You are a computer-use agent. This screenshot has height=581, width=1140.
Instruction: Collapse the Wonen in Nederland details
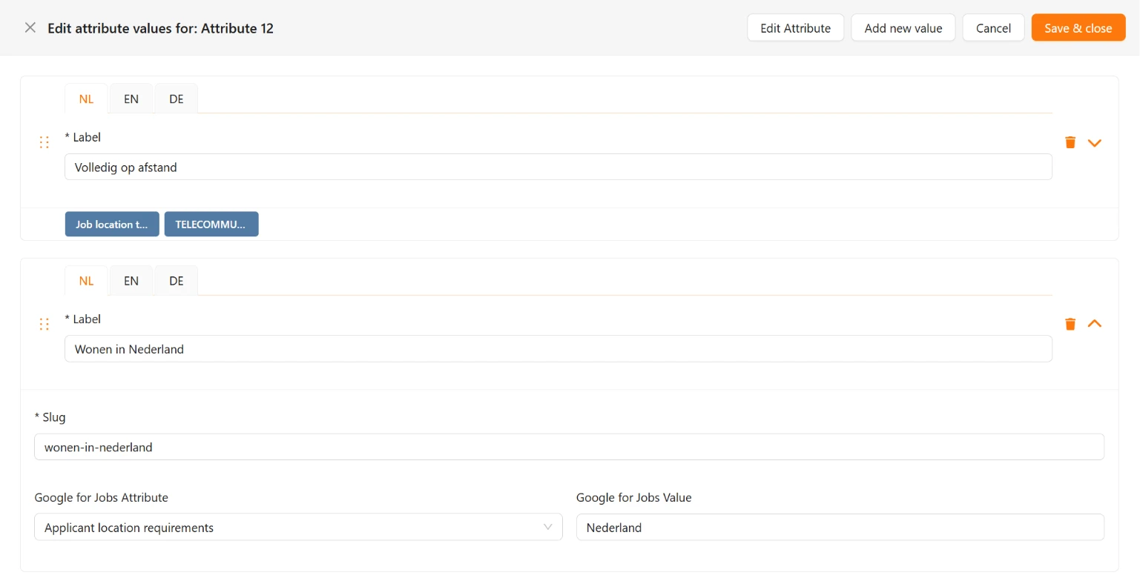click(1095, 324)
